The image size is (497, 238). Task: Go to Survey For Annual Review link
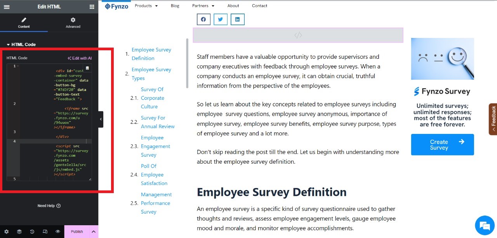(158, 122)
